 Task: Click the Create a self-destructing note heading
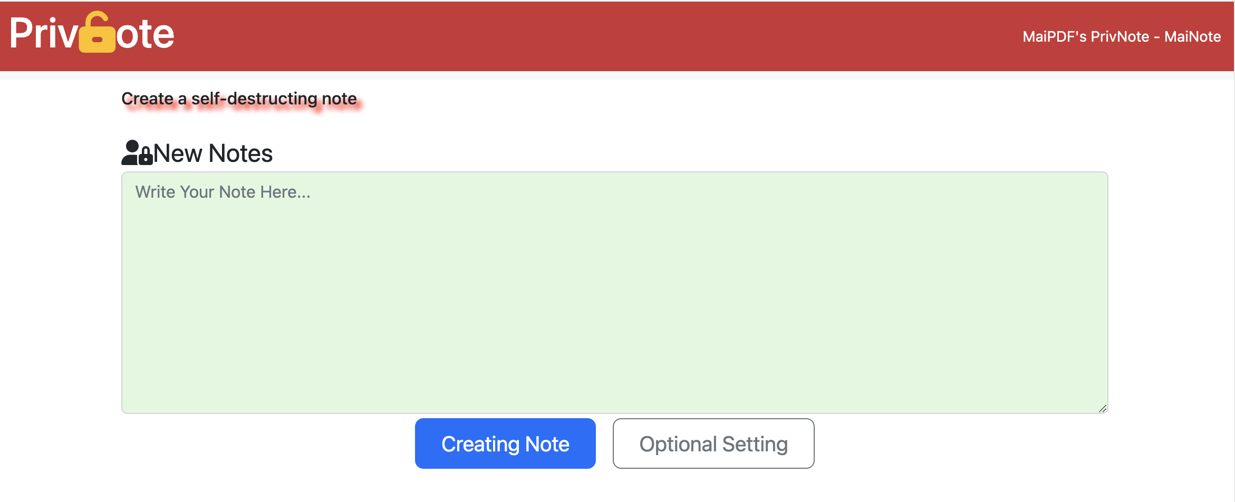(x=239, y=99)
